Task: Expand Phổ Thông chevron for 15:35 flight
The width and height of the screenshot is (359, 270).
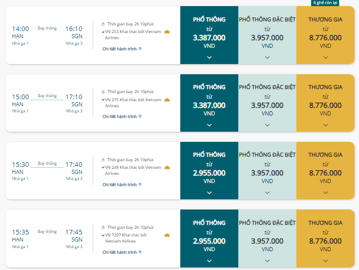Action: click(209, 261)
